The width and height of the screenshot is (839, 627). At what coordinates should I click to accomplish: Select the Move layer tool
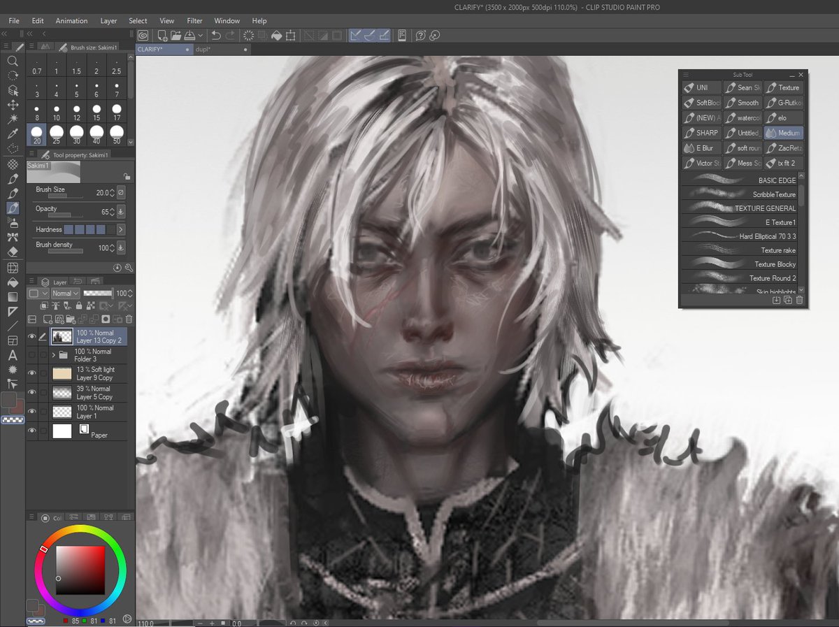point(13,105)
